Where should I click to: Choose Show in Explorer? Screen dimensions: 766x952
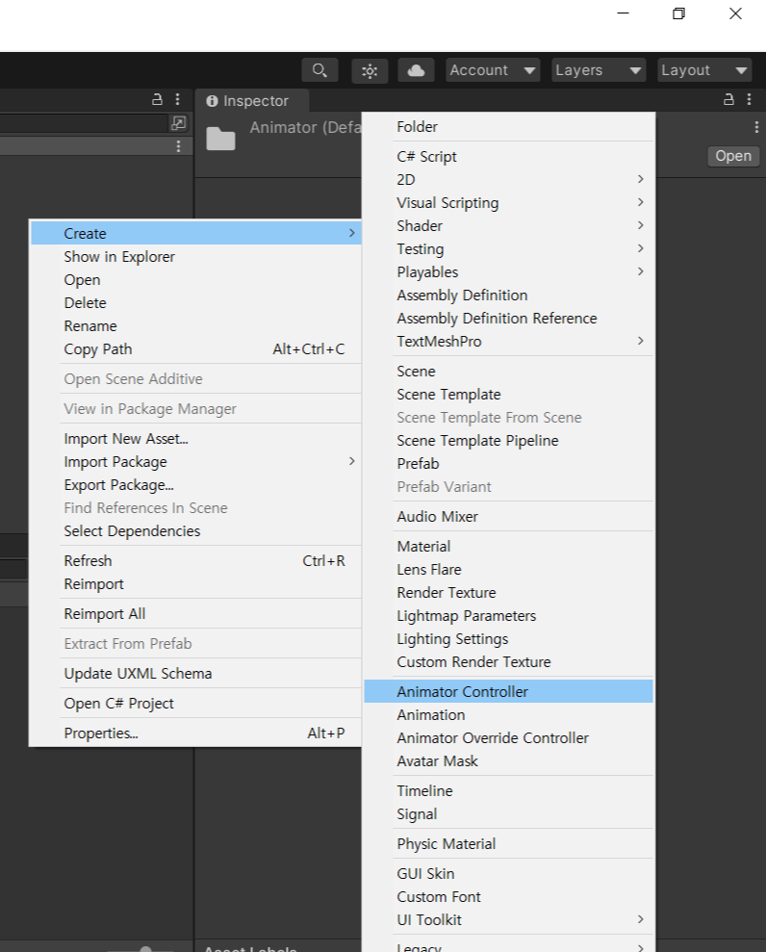coord(196,257)
